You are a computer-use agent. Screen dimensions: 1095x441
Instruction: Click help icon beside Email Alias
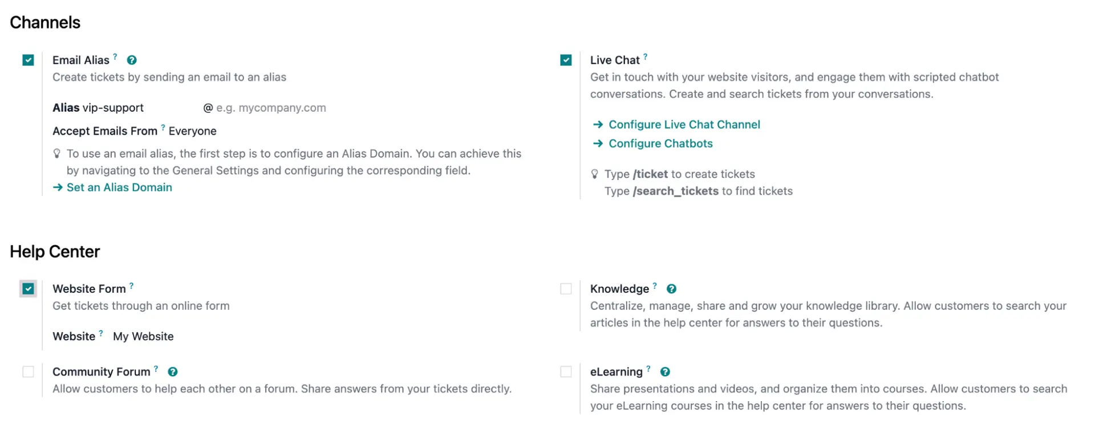point(132,60)
